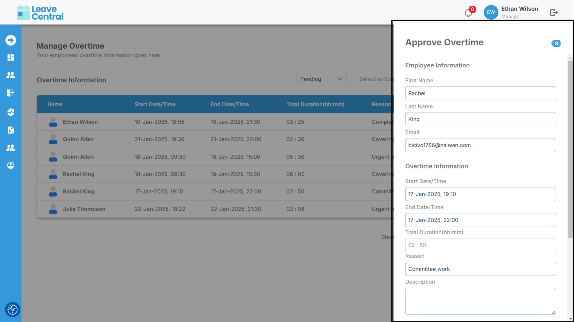
Task: Close the Approve Overtime panel
Action: click(x=556, y=44)
